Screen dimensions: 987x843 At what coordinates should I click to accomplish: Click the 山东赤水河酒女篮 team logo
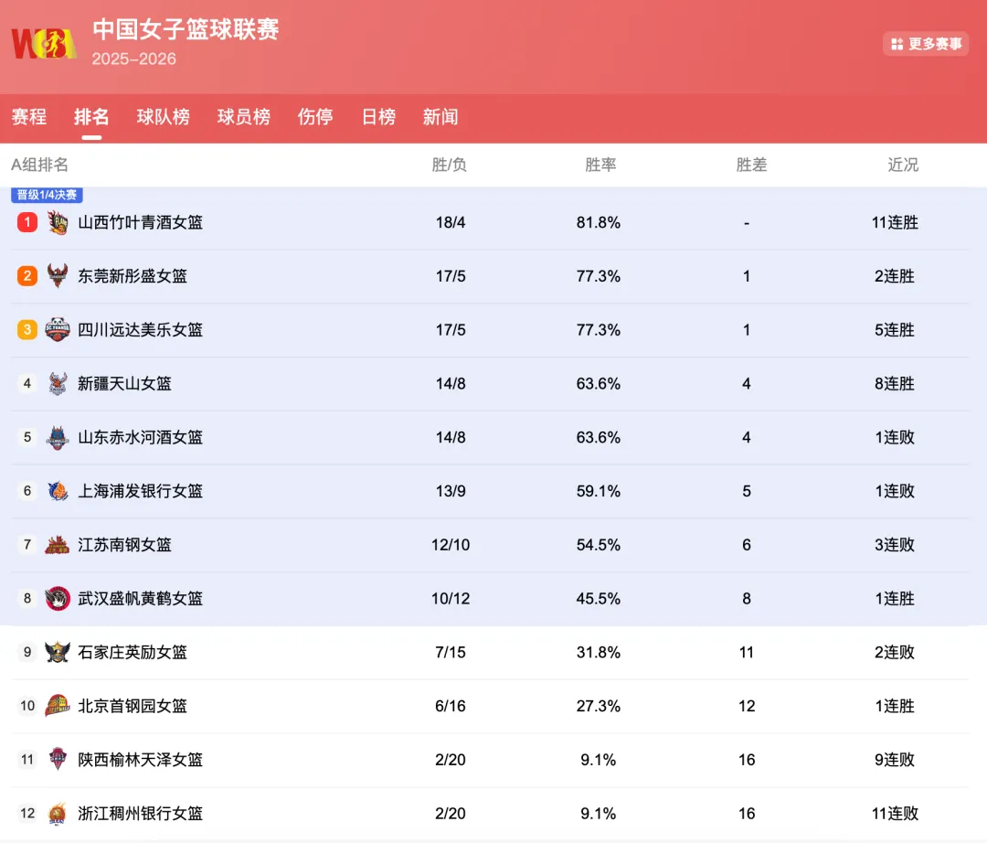pos(58,437)
